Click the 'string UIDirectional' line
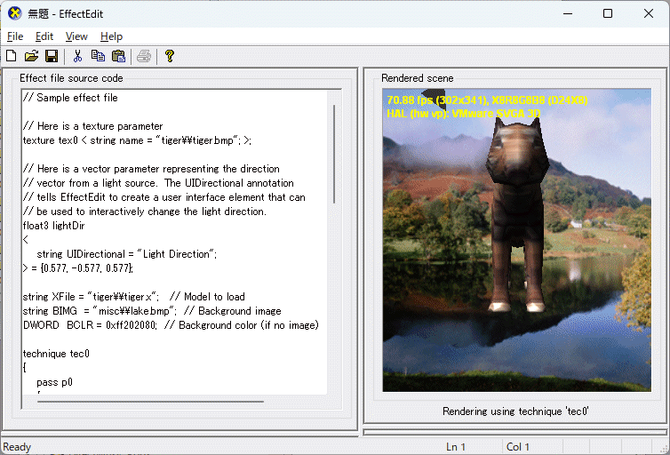The image size is (670, 455). [x=127, y=254]
